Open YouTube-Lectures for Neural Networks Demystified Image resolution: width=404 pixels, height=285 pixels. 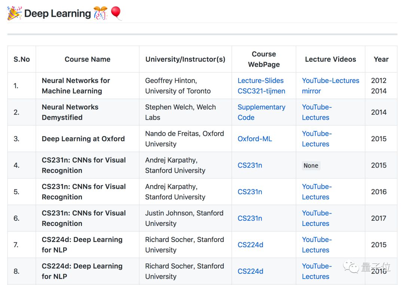coord(316,112)
